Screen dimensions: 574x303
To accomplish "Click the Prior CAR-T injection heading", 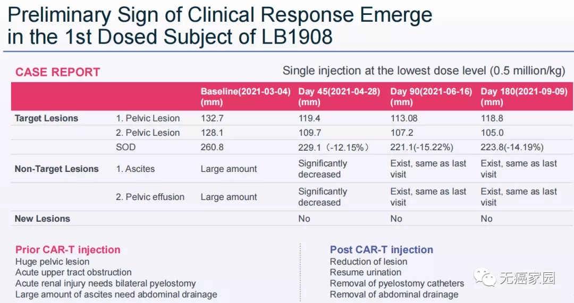I will point(67,249).
